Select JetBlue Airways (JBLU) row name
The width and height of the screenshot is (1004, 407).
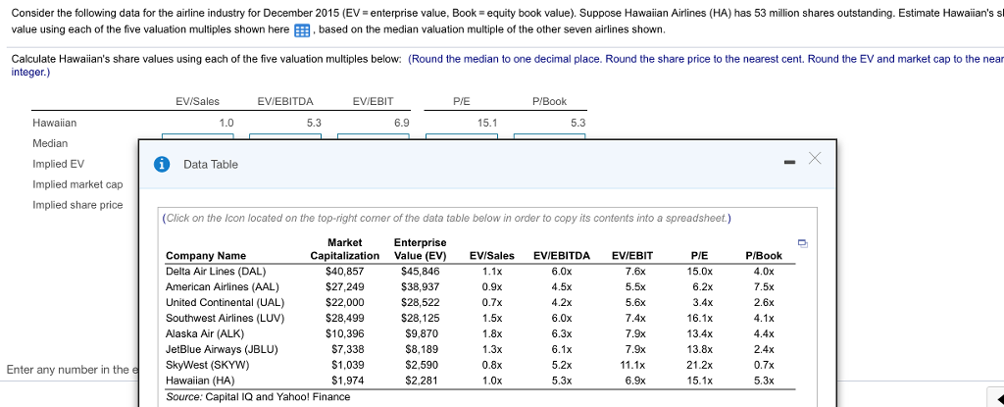coord(222,349)
